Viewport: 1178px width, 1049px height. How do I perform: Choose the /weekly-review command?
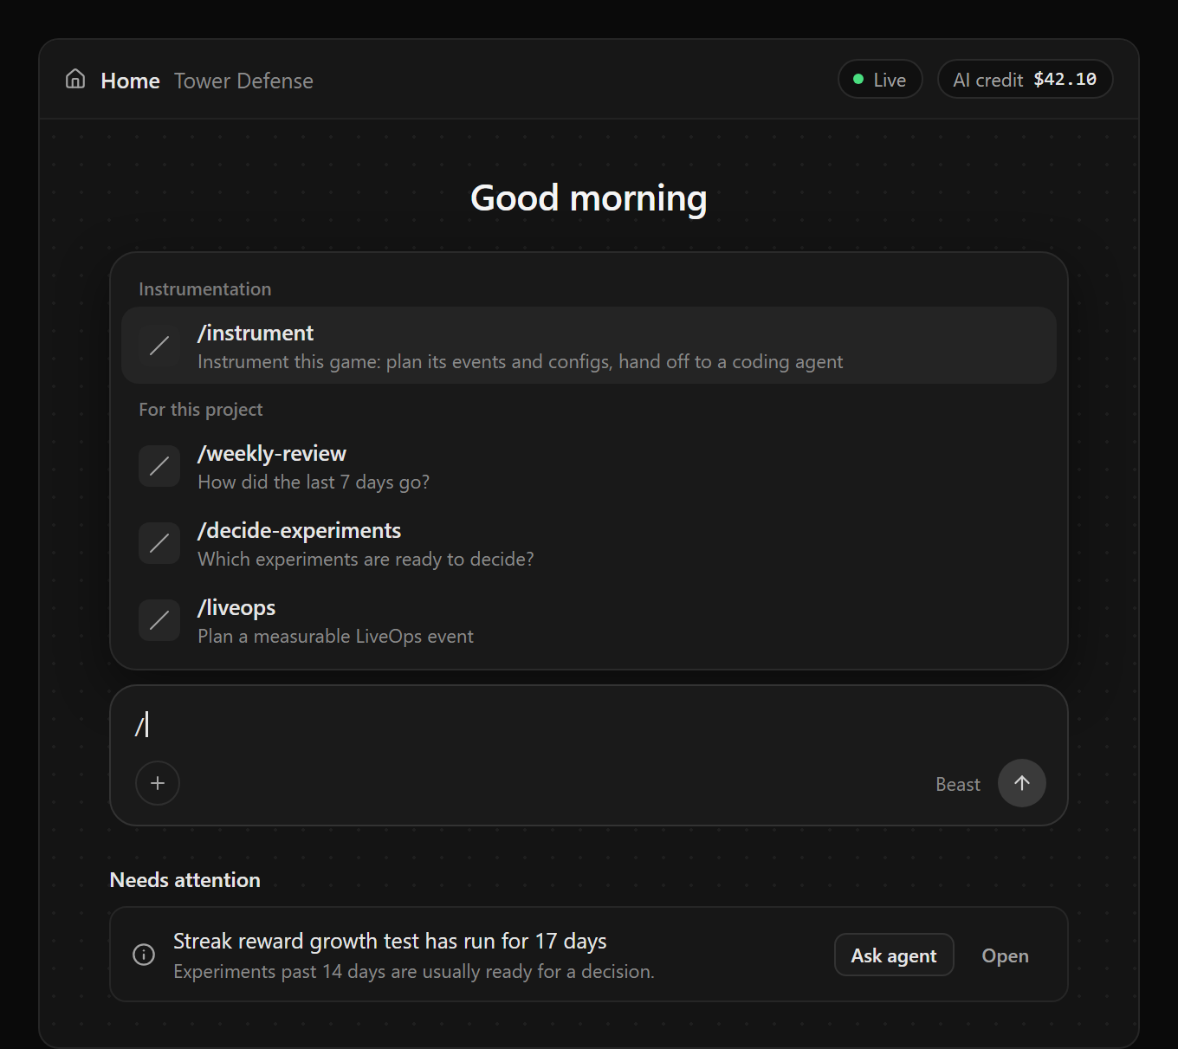[589, 466]
